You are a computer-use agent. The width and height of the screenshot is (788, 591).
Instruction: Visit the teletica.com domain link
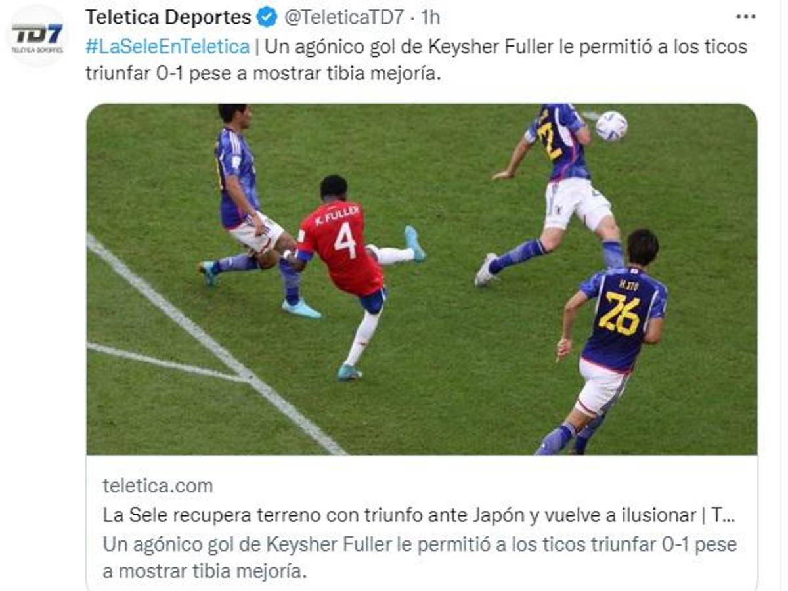click(x=158, y=486)
